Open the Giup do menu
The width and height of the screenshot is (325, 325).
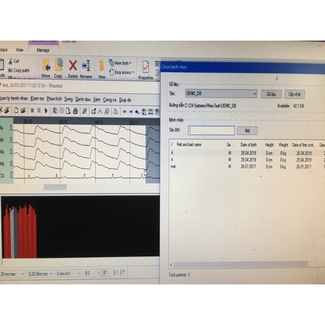coord(125,100)
